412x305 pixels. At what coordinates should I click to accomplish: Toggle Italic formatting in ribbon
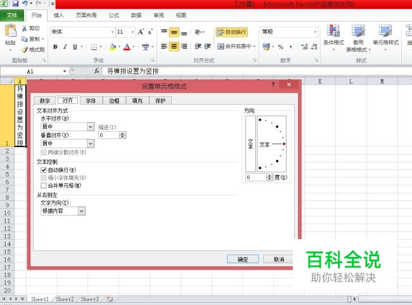click(65, 47)
